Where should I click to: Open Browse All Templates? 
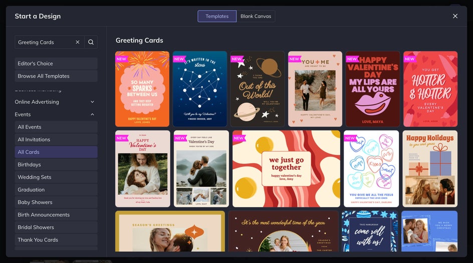(x=56, y=76)
